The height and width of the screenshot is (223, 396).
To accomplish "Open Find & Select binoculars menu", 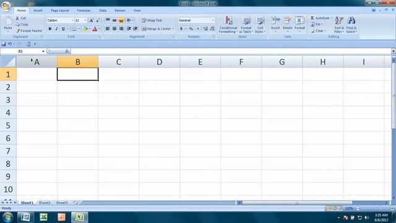I will coord(351,25).
